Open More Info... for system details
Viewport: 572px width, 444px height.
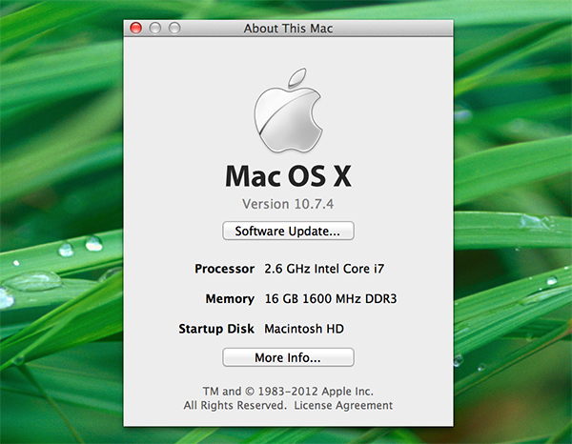pyautogui.click(x=288, y=357)
